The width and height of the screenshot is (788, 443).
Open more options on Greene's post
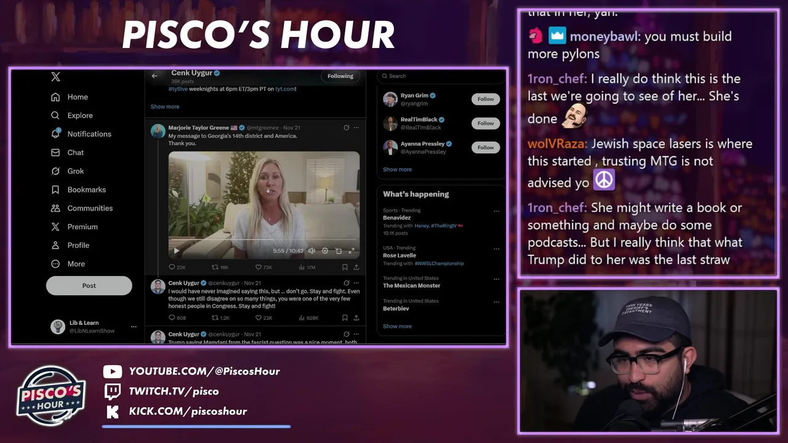[356, 128]
